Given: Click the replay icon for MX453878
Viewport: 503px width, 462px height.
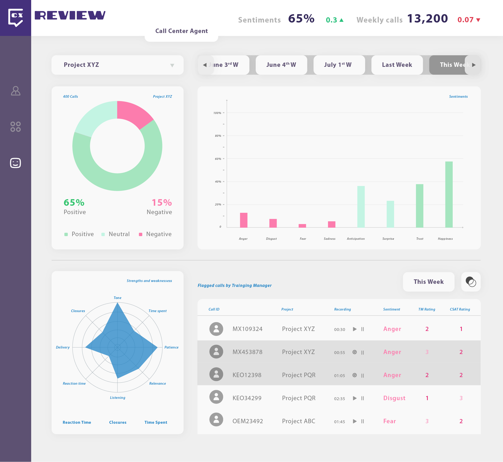Looking at the screenshot, I should (354, 352).
